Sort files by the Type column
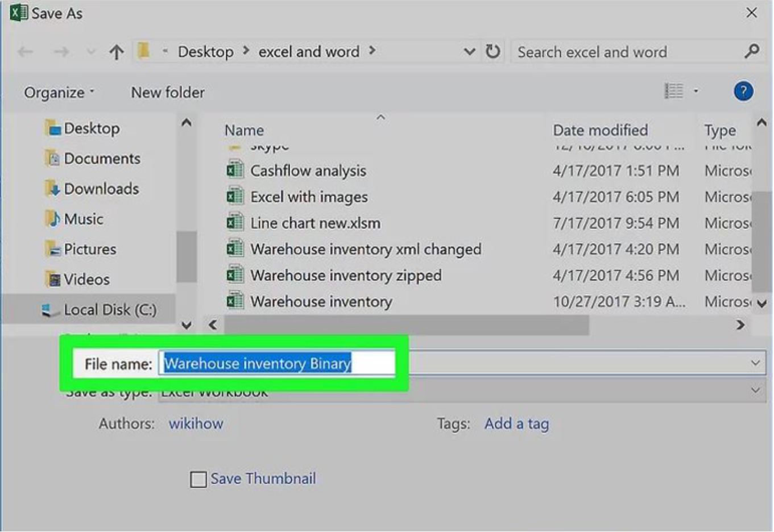This screenshot has width=774, height=532. click(720, 131)
